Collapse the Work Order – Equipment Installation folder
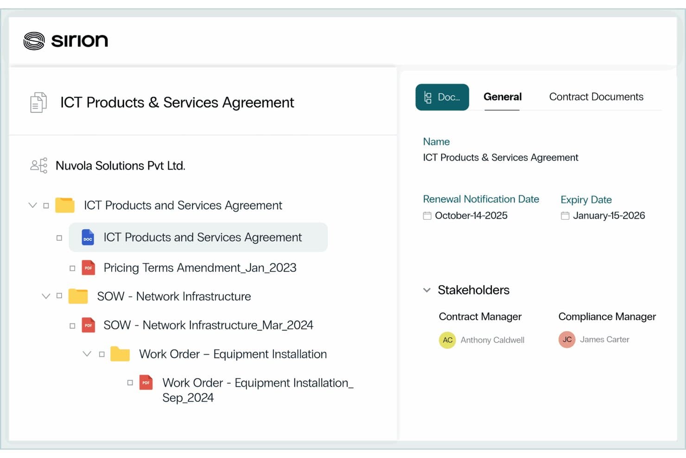The height and width of the screenshot is (458, 686). point(87,354)
